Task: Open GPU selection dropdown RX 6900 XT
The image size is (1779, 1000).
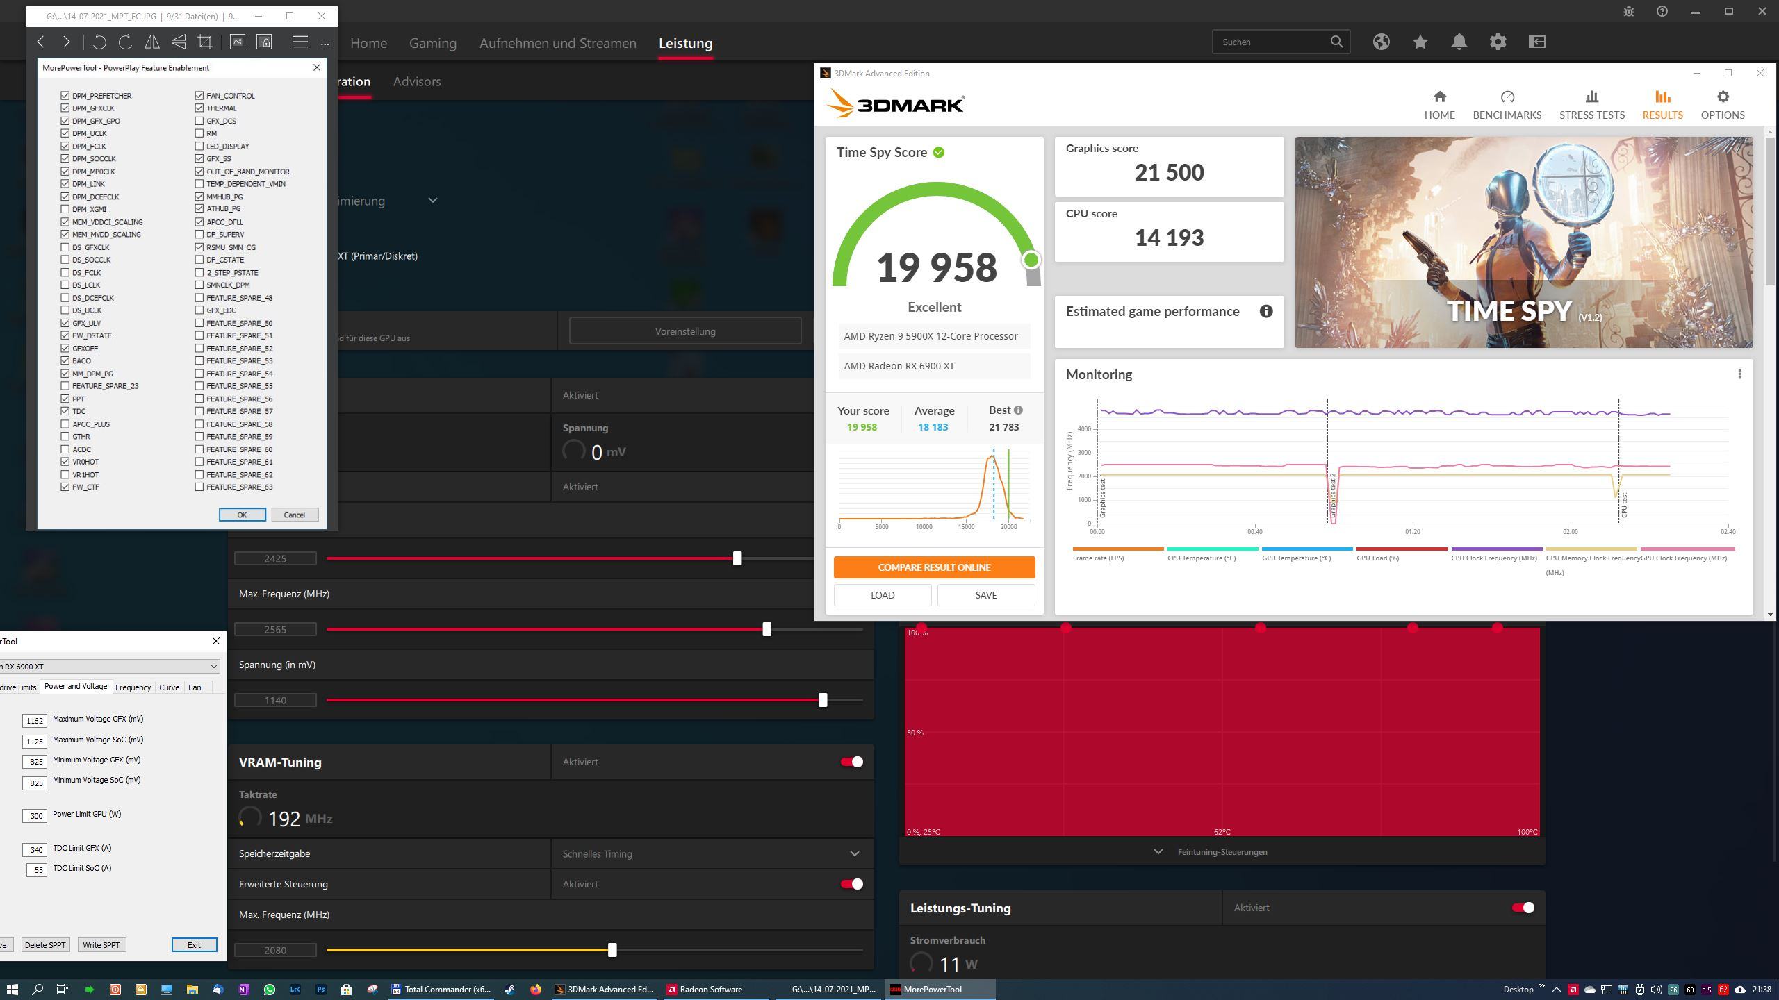Action: (110, 666)
